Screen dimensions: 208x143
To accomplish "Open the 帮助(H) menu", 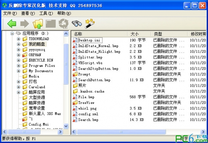I will [x=64, y=13].
